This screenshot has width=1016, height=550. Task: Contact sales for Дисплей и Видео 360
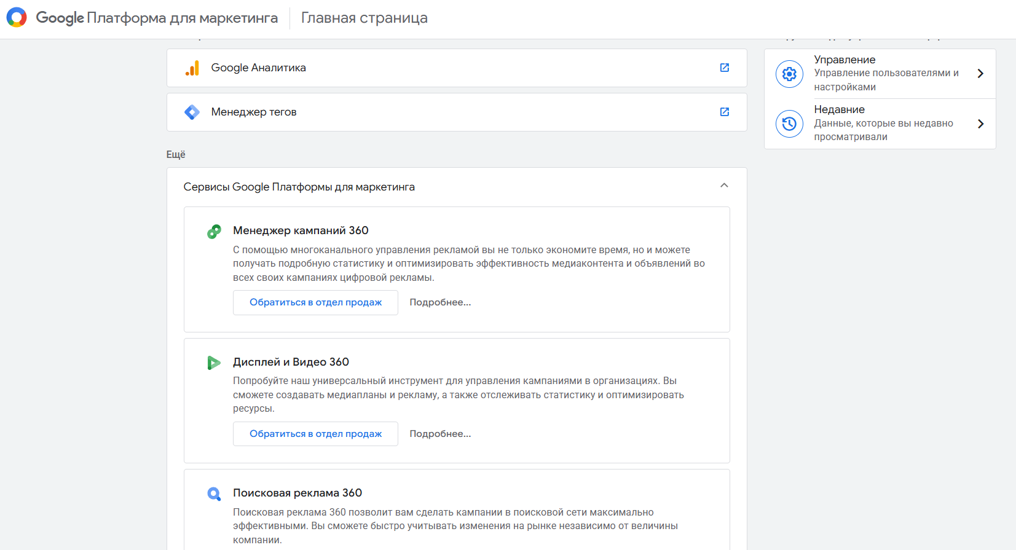coord(315,434)
